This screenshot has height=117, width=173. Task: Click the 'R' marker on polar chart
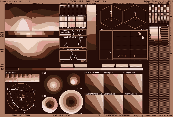coord(35,90)
